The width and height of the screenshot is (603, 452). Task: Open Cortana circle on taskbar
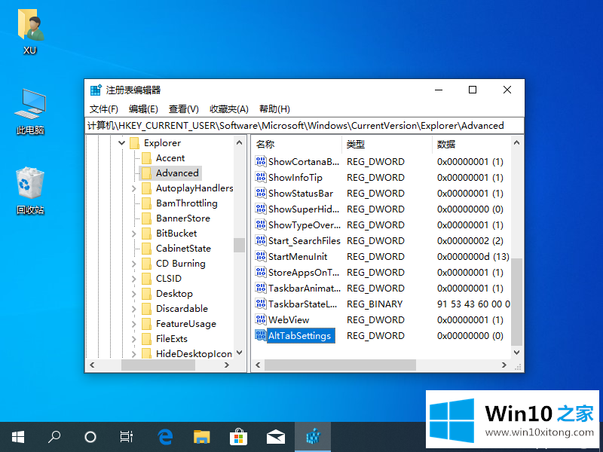(x=90, y=437)
